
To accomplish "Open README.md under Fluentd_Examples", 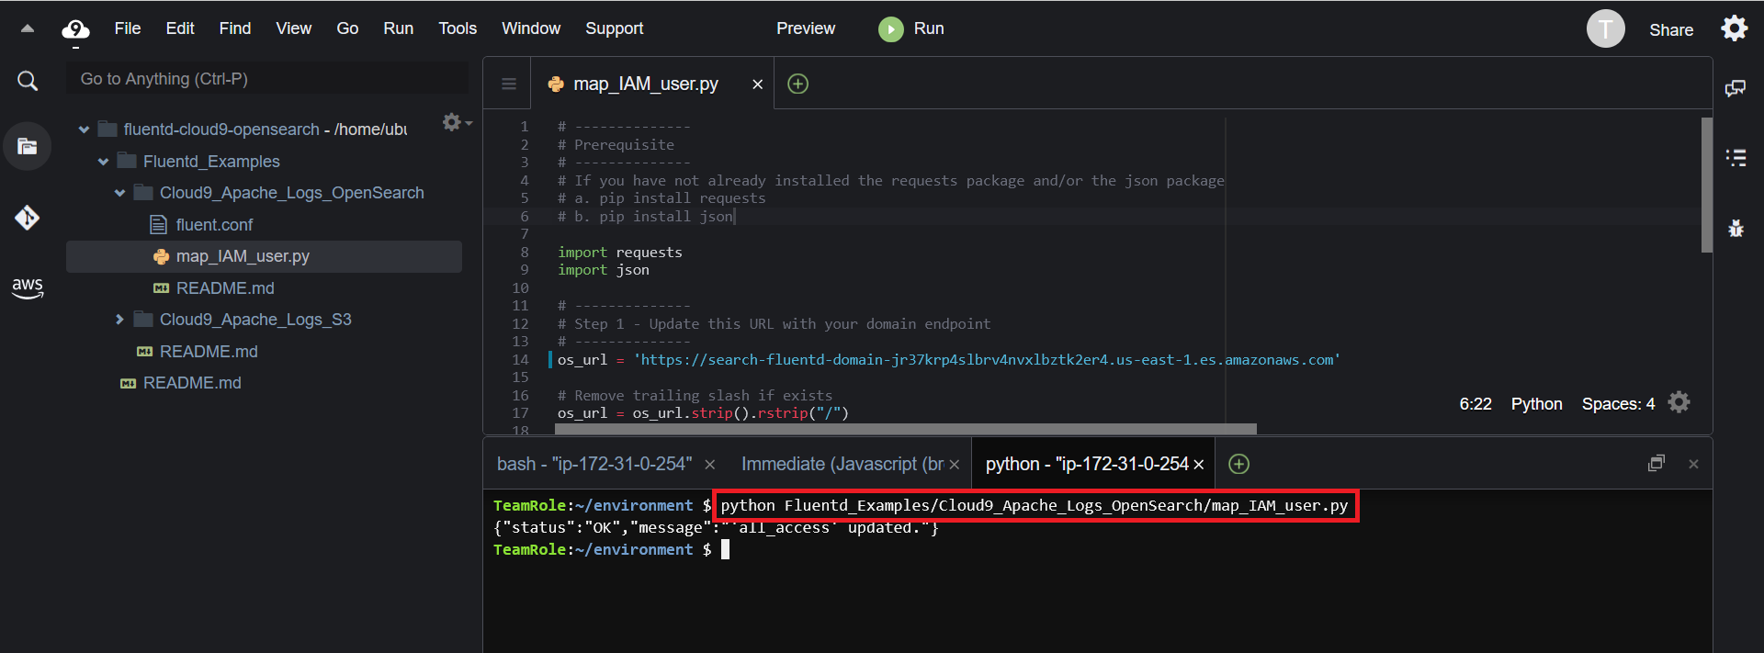I will (x=209, y=352).
